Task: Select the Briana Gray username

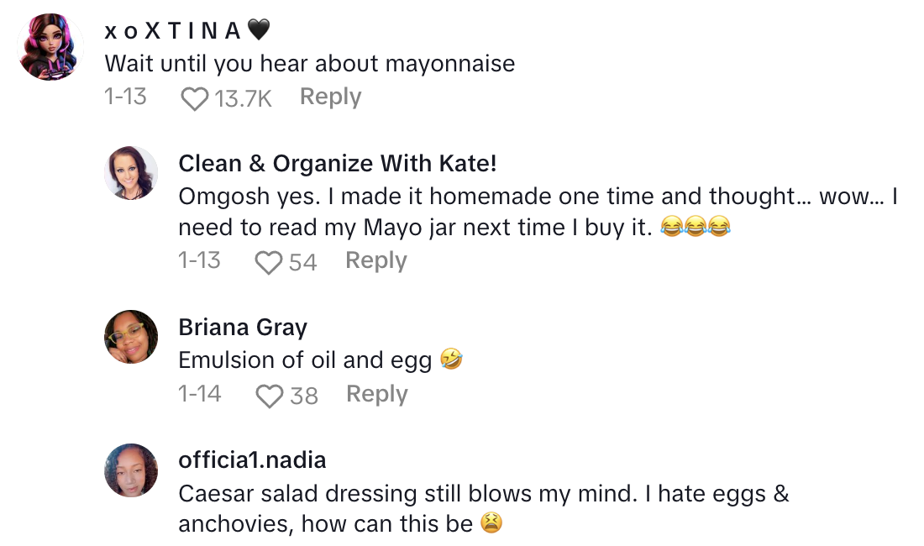Action: click(243, 328)
